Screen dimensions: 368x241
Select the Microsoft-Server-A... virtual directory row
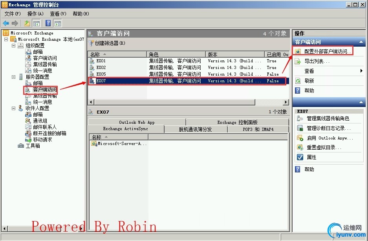coord(119,143)
